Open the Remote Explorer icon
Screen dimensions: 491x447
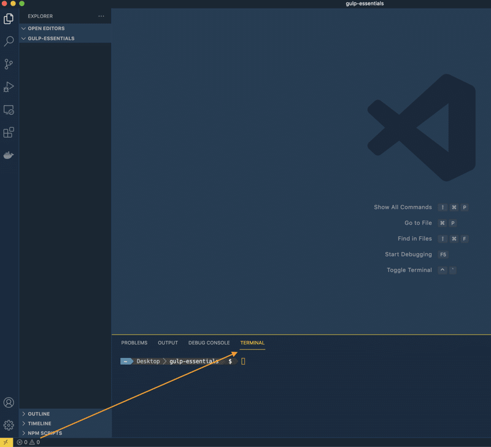(x=9, y=110)
